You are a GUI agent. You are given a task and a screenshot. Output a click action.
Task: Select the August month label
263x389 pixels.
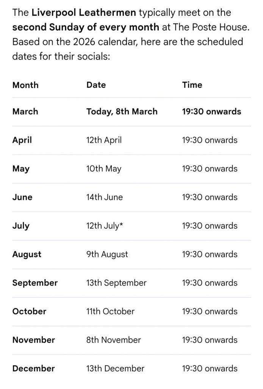(x=27, y=254)
